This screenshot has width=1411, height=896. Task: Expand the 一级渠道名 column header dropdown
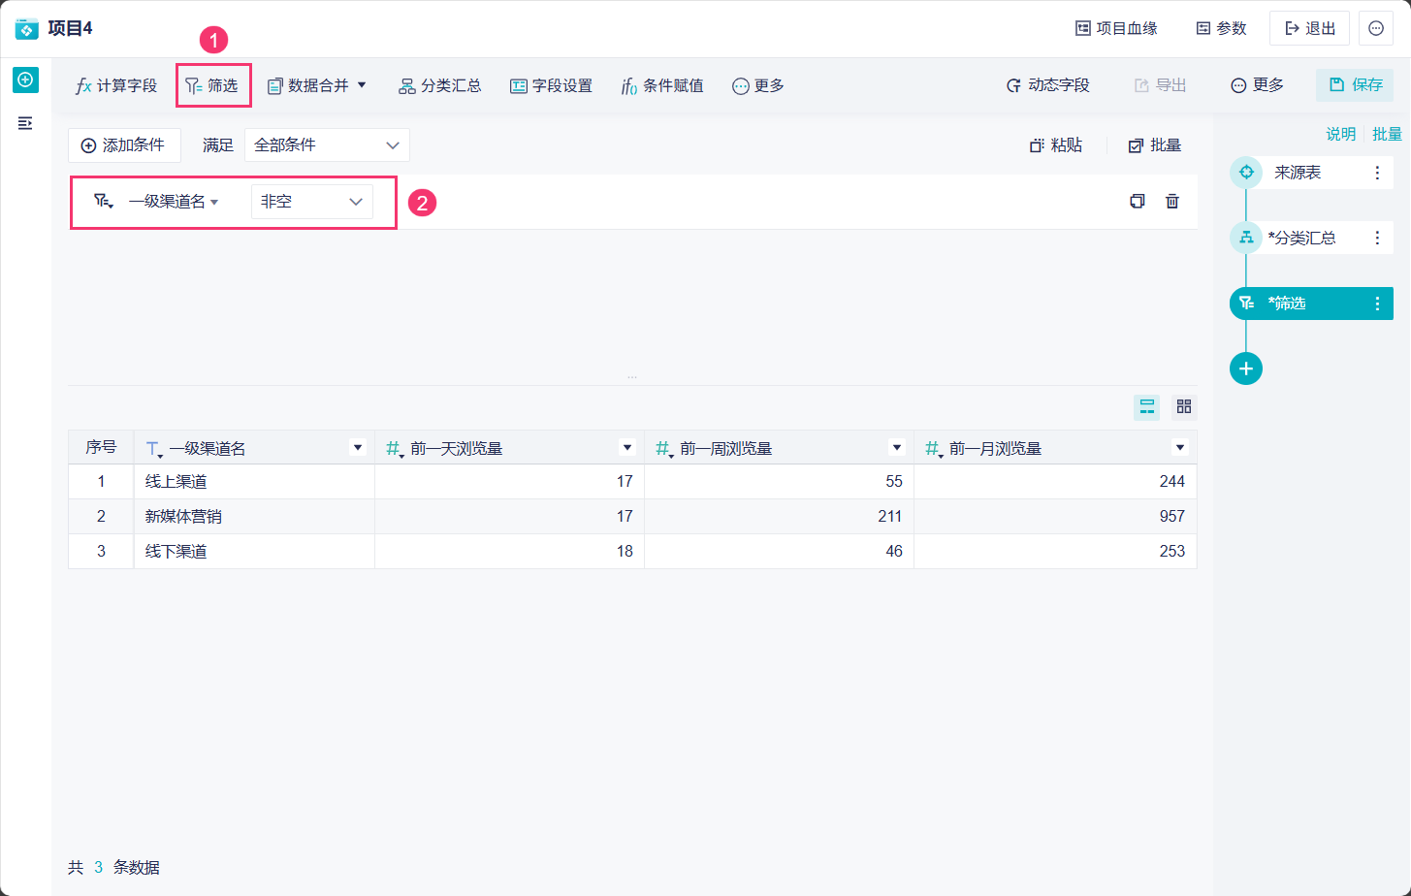[358, 448]
